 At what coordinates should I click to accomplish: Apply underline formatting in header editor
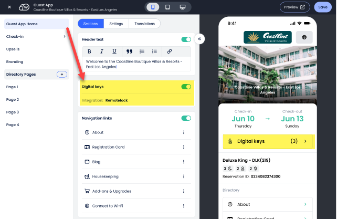(114, 51)
